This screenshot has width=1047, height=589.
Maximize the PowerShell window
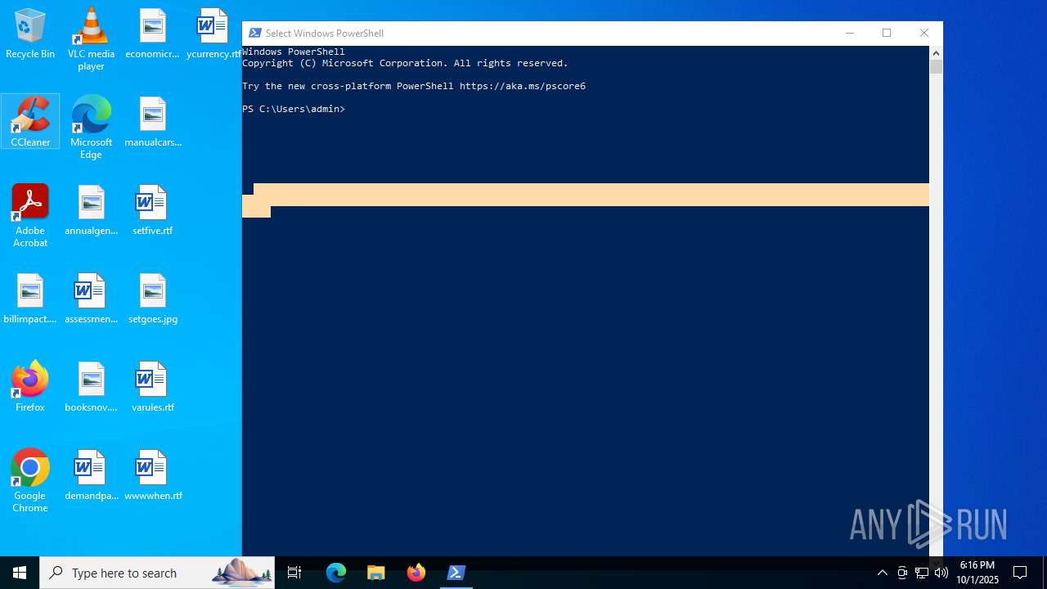887,33
